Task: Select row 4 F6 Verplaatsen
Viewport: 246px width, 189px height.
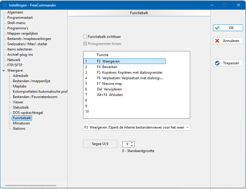Action: tap(125, 78)
